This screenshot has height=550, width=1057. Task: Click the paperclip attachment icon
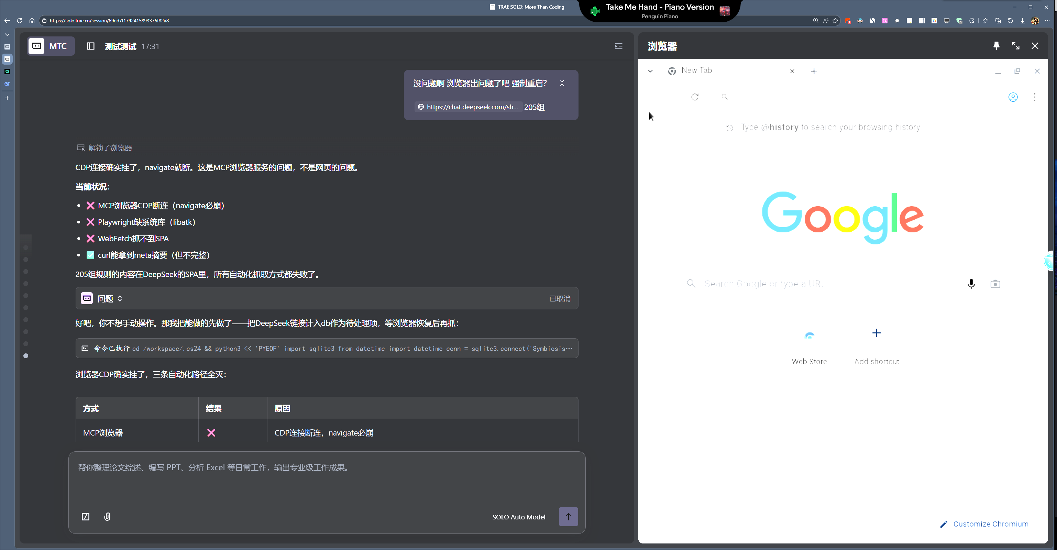click(107, 516)
